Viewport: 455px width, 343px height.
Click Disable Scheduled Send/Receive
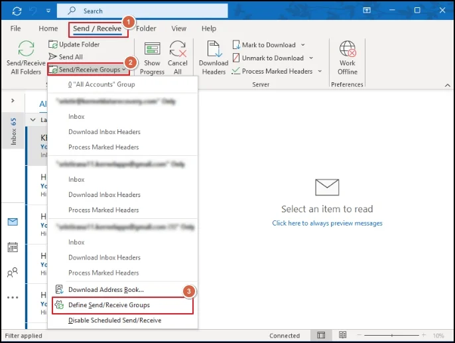(123, 320)
